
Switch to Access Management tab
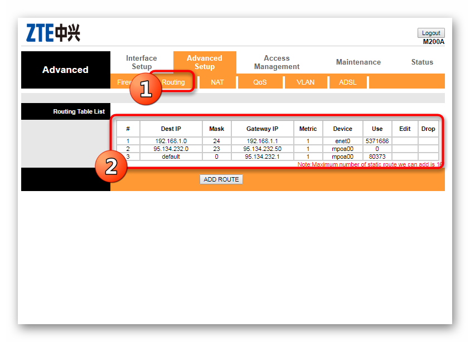[x=277, y=62]
